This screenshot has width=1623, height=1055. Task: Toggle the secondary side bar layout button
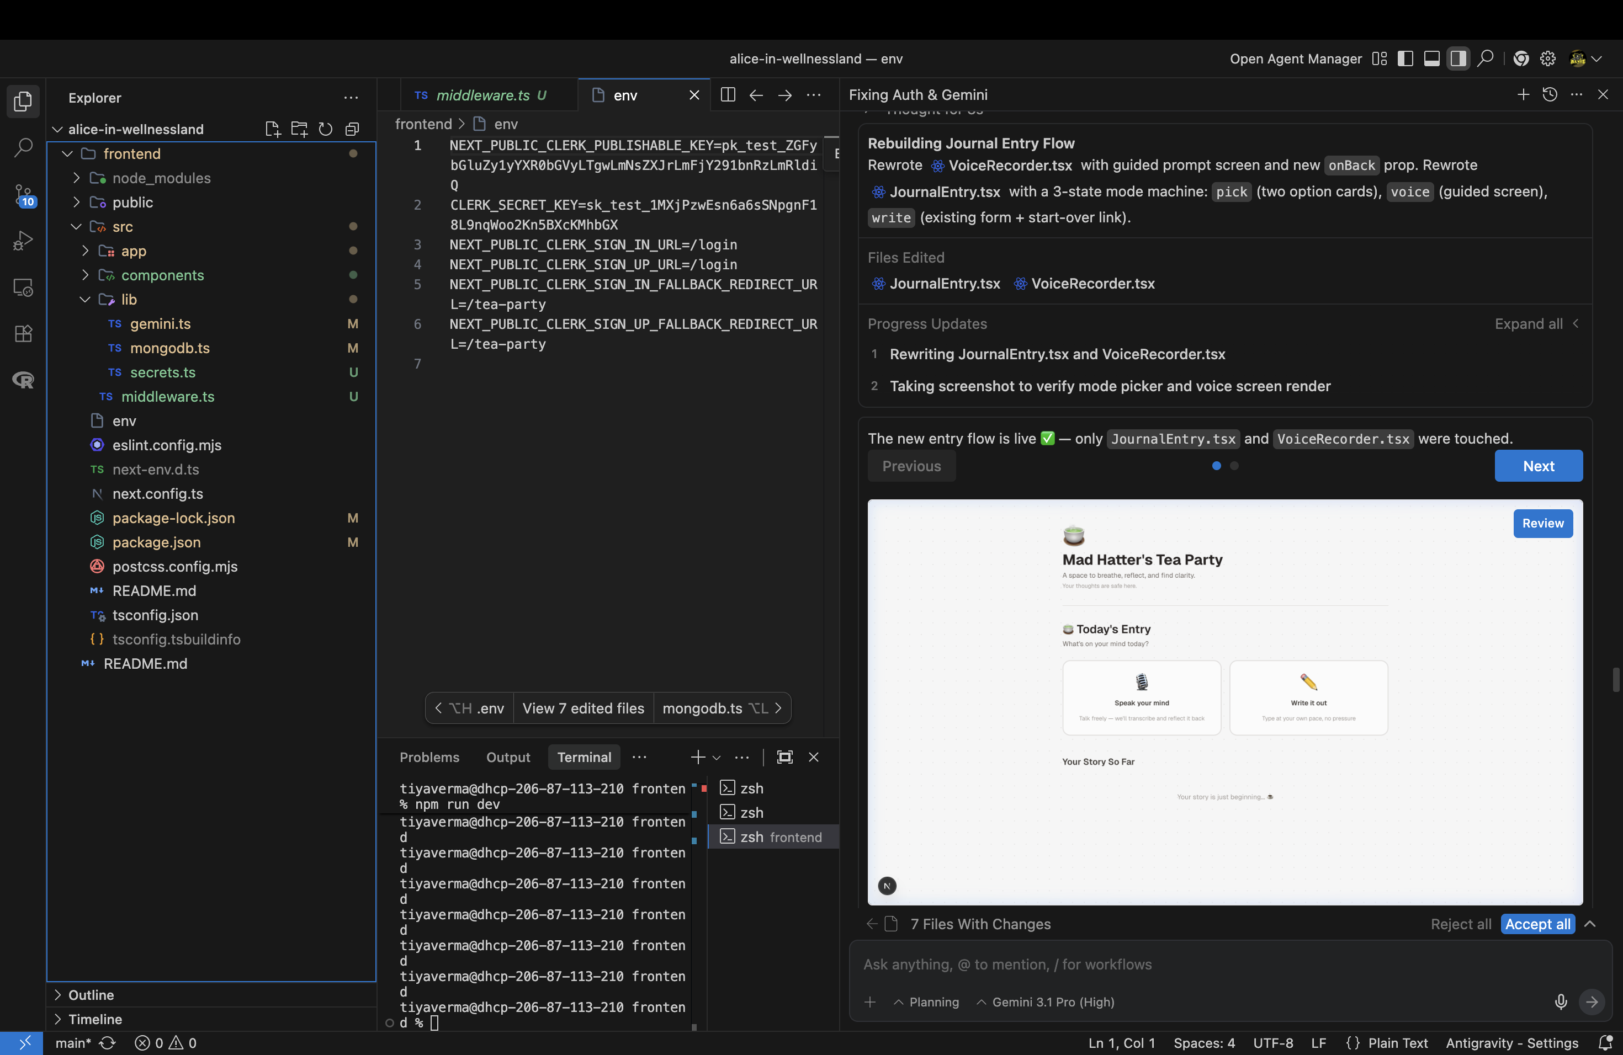[x=1458, y=58]
